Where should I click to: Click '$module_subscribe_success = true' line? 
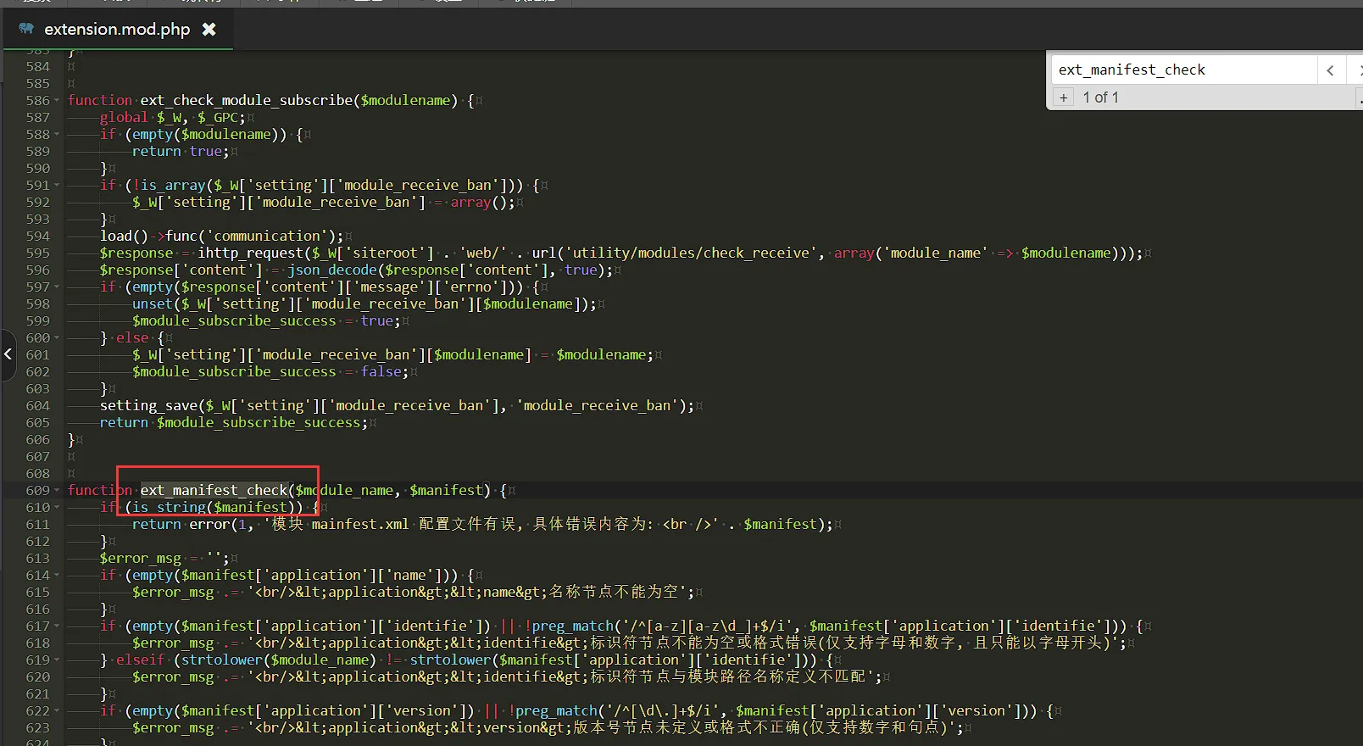(x=266, y=320)
